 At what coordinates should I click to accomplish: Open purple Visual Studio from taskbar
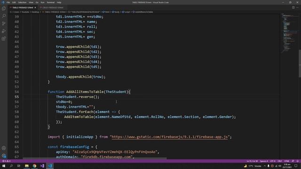[42, 166]
